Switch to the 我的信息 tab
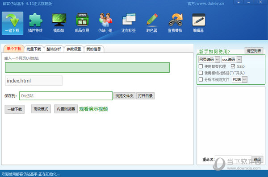Screen dimensions: 268x177 (94, 49)
